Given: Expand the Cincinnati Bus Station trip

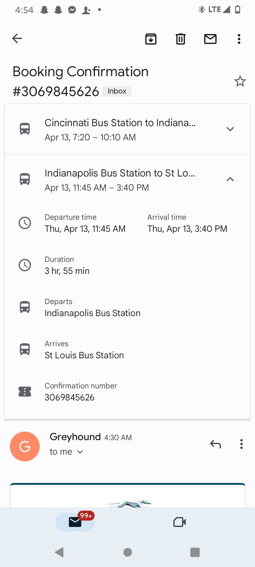Looking at the screenshot, I should [x=230, y=129].
